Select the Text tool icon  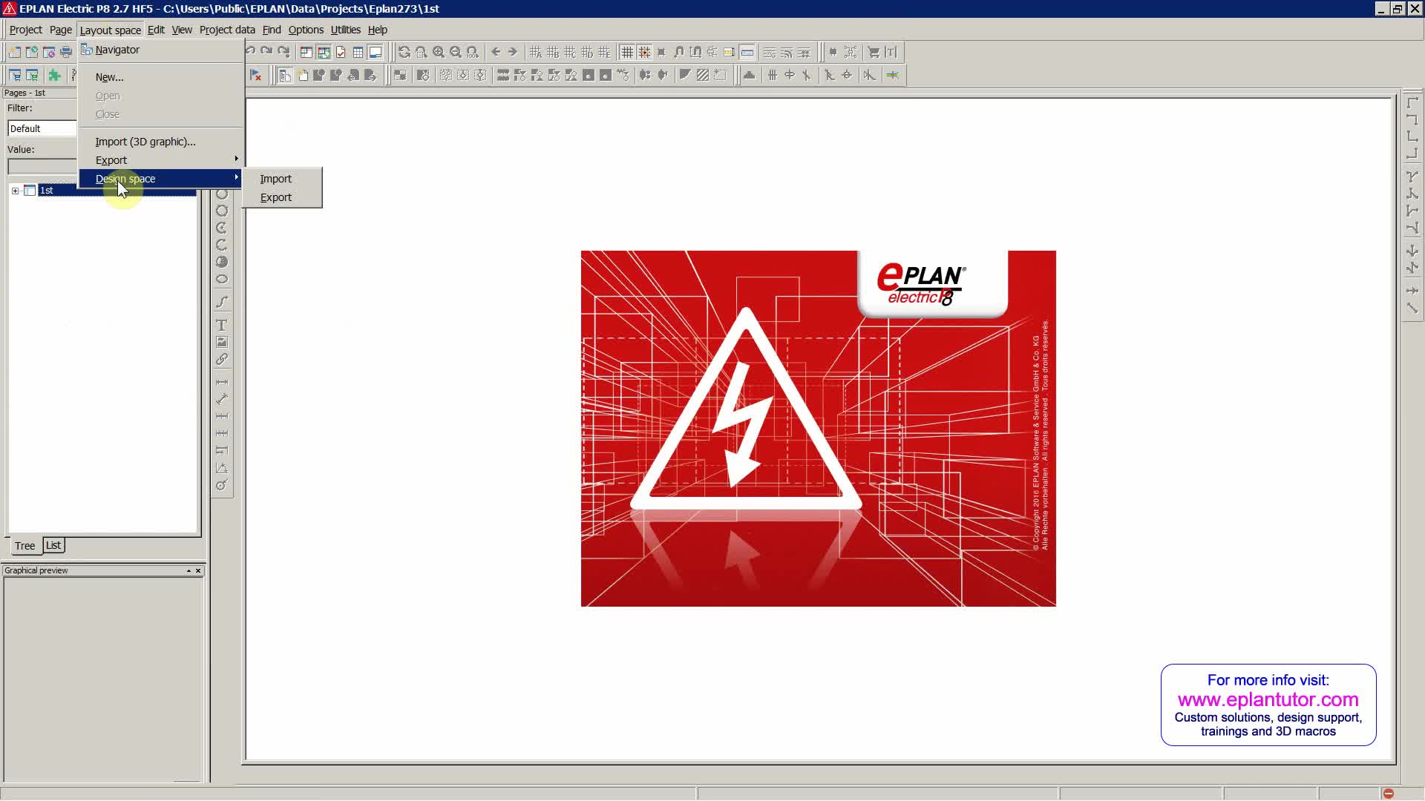221,326
